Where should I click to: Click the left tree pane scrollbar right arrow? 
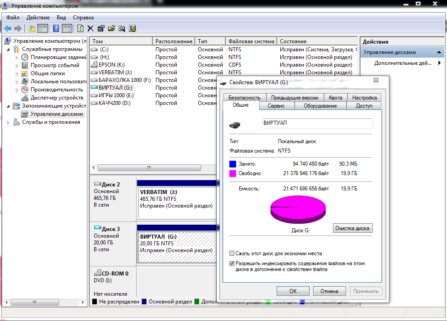click(x=82, y=302)
